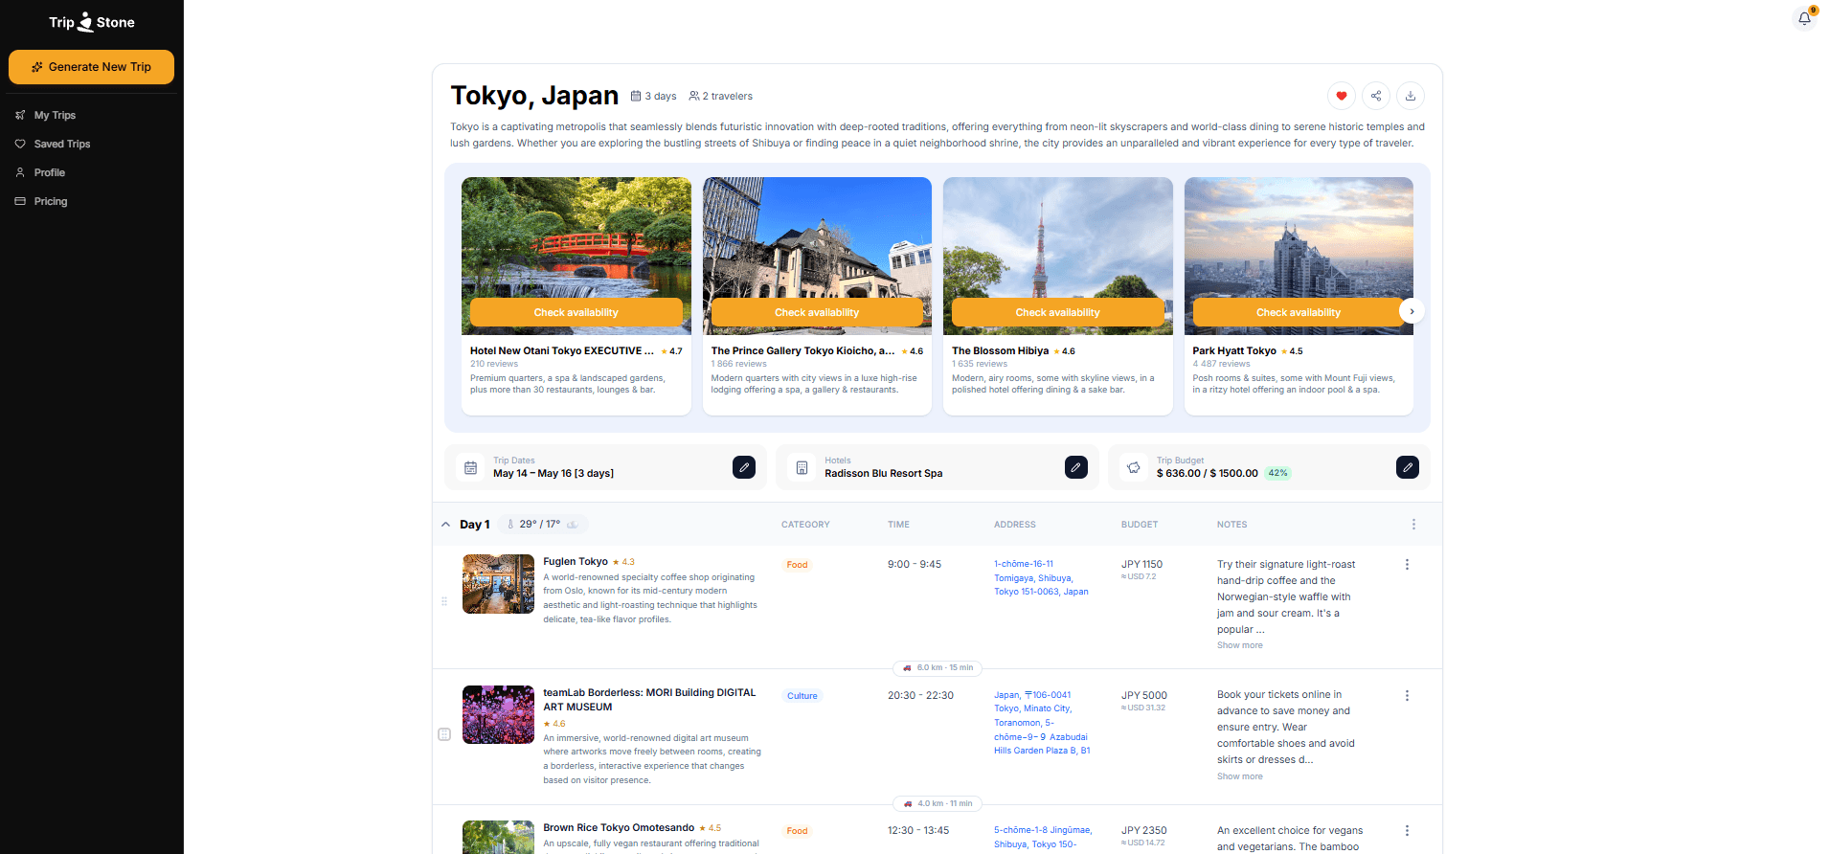This screenshot has width=1830, height=854.
Task: Click the 42% budget usage badge
Action: [1277, 473]
